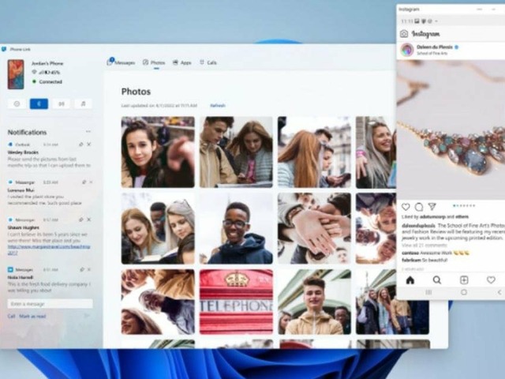Click Mark as read below message box
This screenshot has height=379, width=505.
31,316
